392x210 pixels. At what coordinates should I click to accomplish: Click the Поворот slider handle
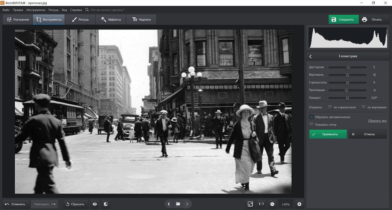347,98
